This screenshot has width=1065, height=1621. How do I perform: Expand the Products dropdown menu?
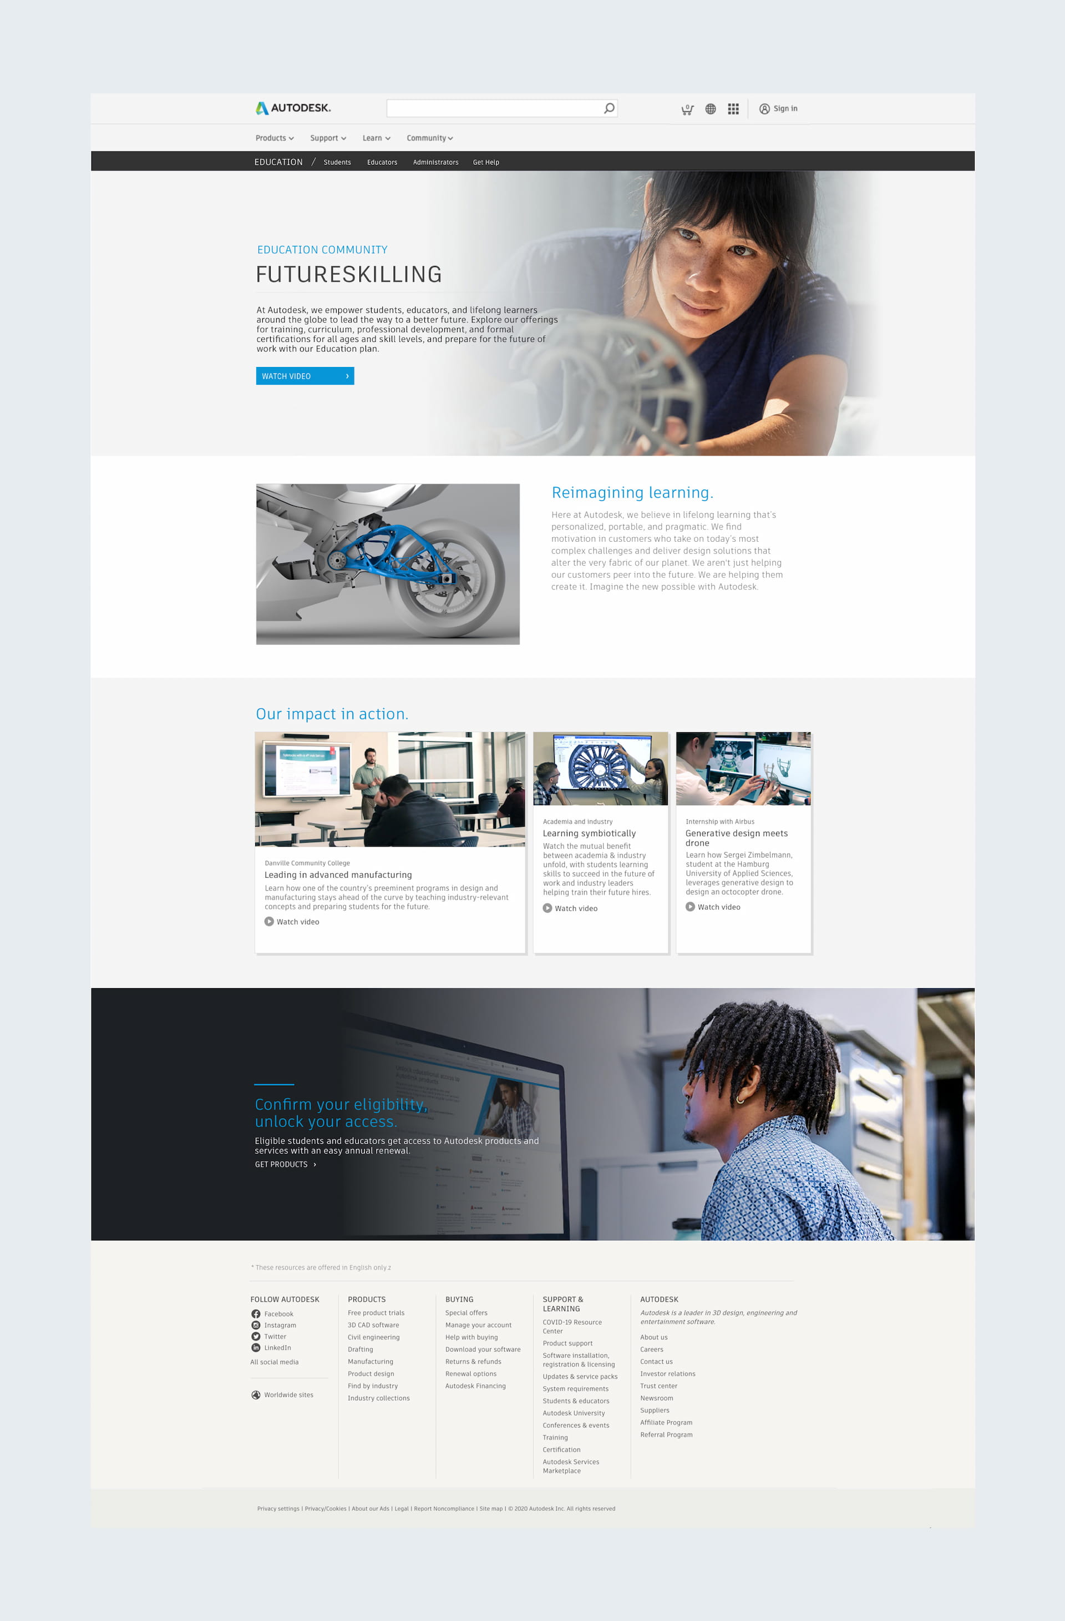click(275, 138)
